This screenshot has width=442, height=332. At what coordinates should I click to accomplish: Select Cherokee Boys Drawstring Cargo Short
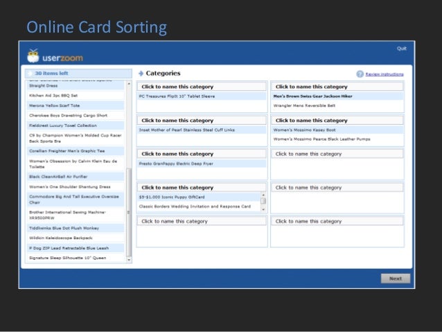tap(76, 115)
